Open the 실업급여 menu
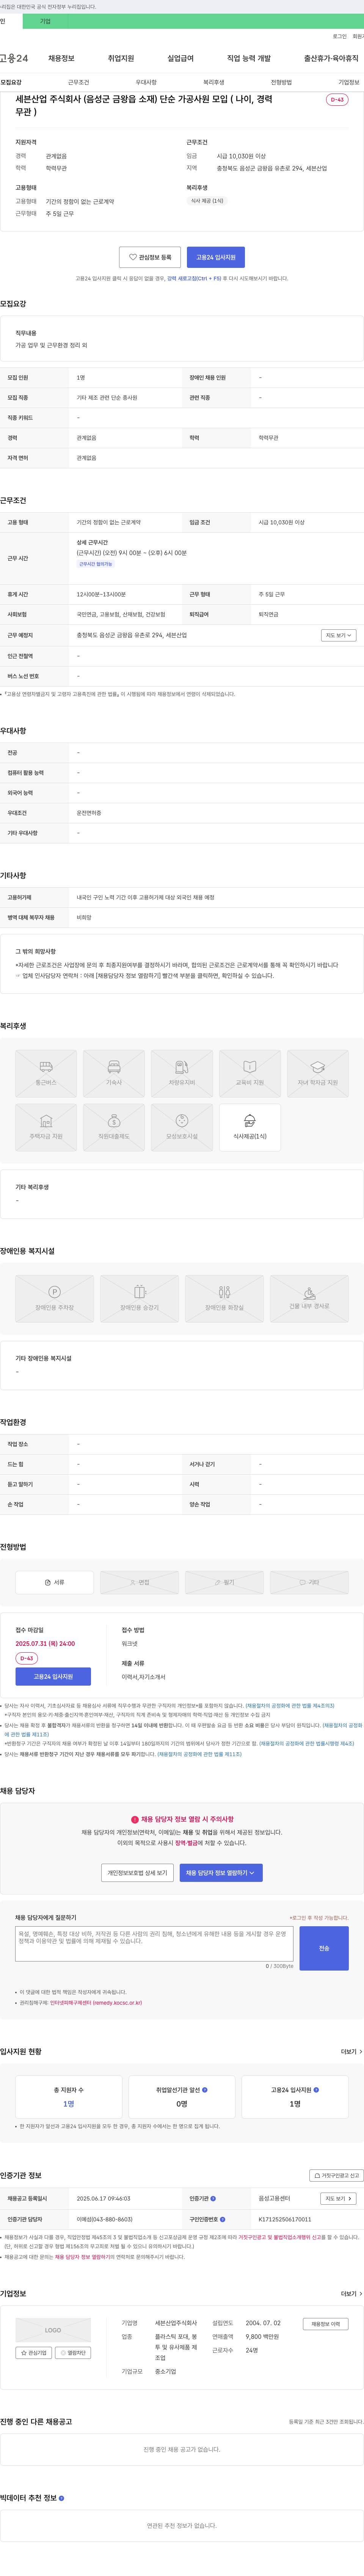This screenshot has height=2576, width=364. (181, 58)
